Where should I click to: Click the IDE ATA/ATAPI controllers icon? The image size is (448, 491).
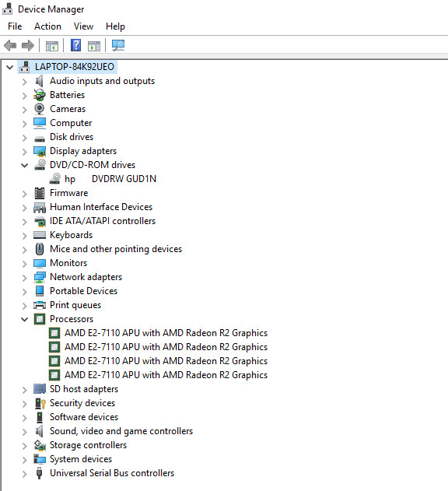pyautogui.click(x=40, y=222)
